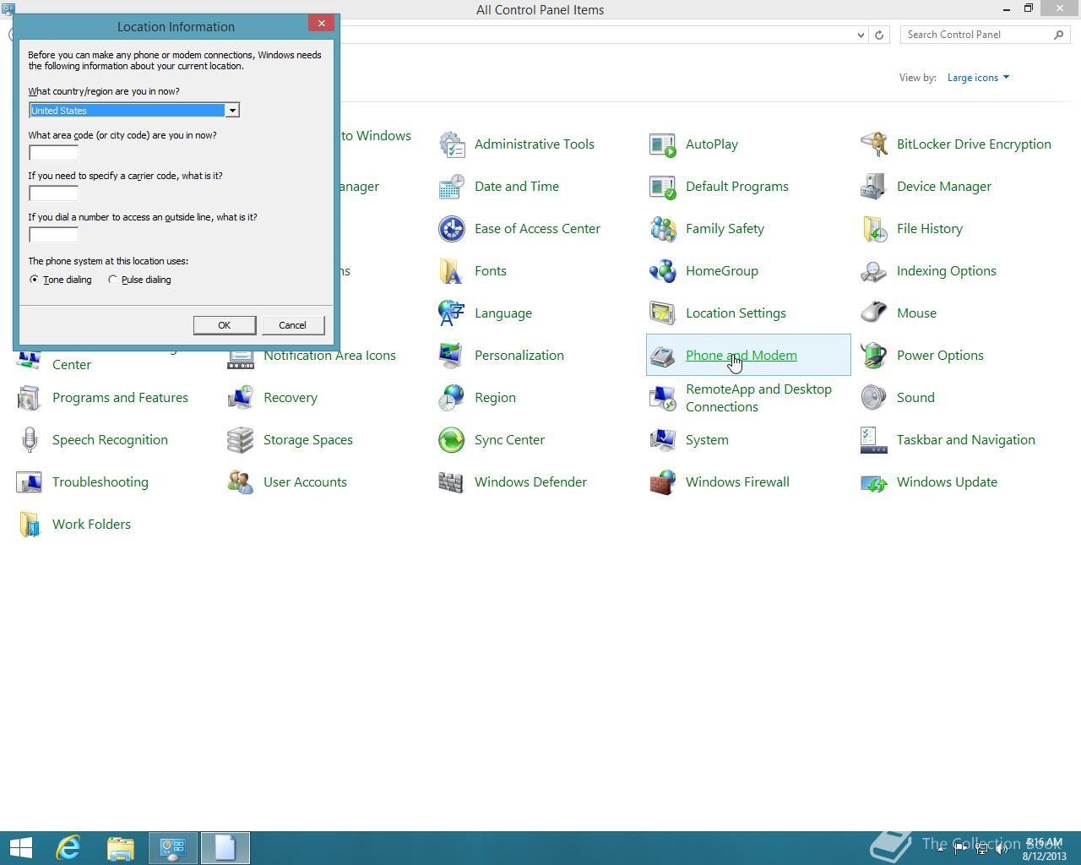
Task: Focus the area code input field
Action: (53, 153)
